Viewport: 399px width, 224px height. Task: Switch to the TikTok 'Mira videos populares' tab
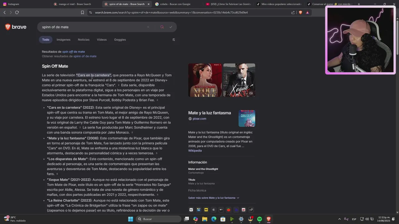pyautogui.click(x=279, y=4)
